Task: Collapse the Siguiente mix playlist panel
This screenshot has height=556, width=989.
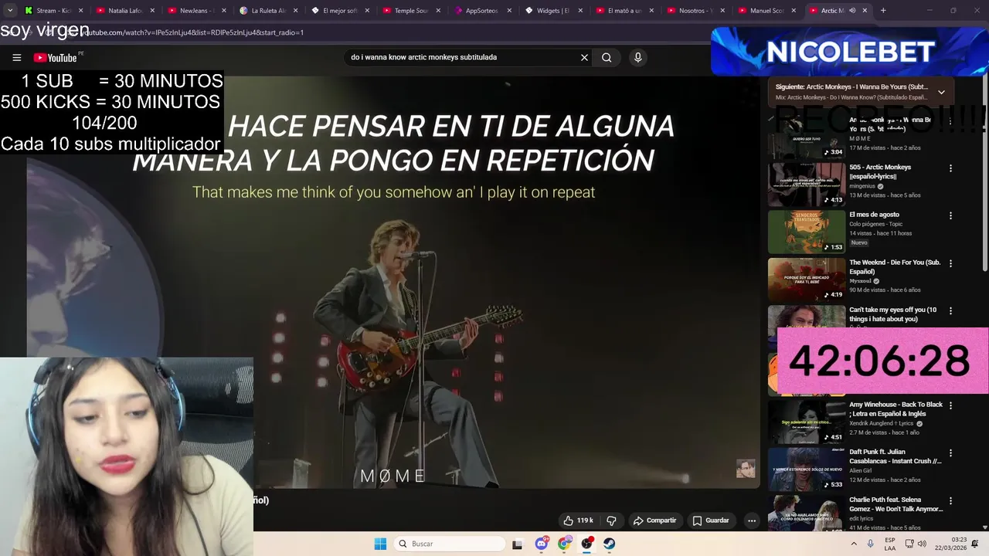Action: point(941,92)
